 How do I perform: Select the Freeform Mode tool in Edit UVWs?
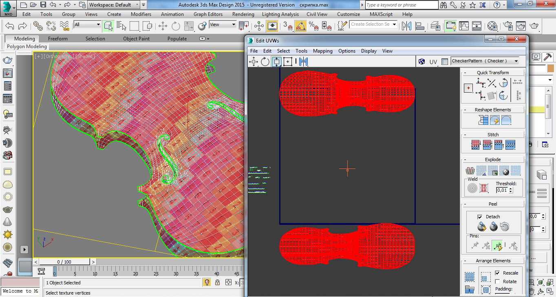point(288,62)
